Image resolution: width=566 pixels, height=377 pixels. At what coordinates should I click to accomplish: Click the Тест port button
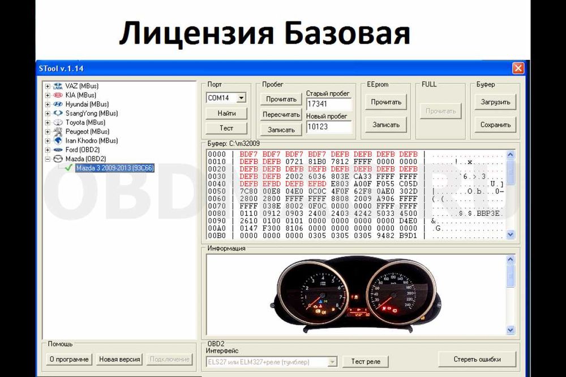pos(226,128)
